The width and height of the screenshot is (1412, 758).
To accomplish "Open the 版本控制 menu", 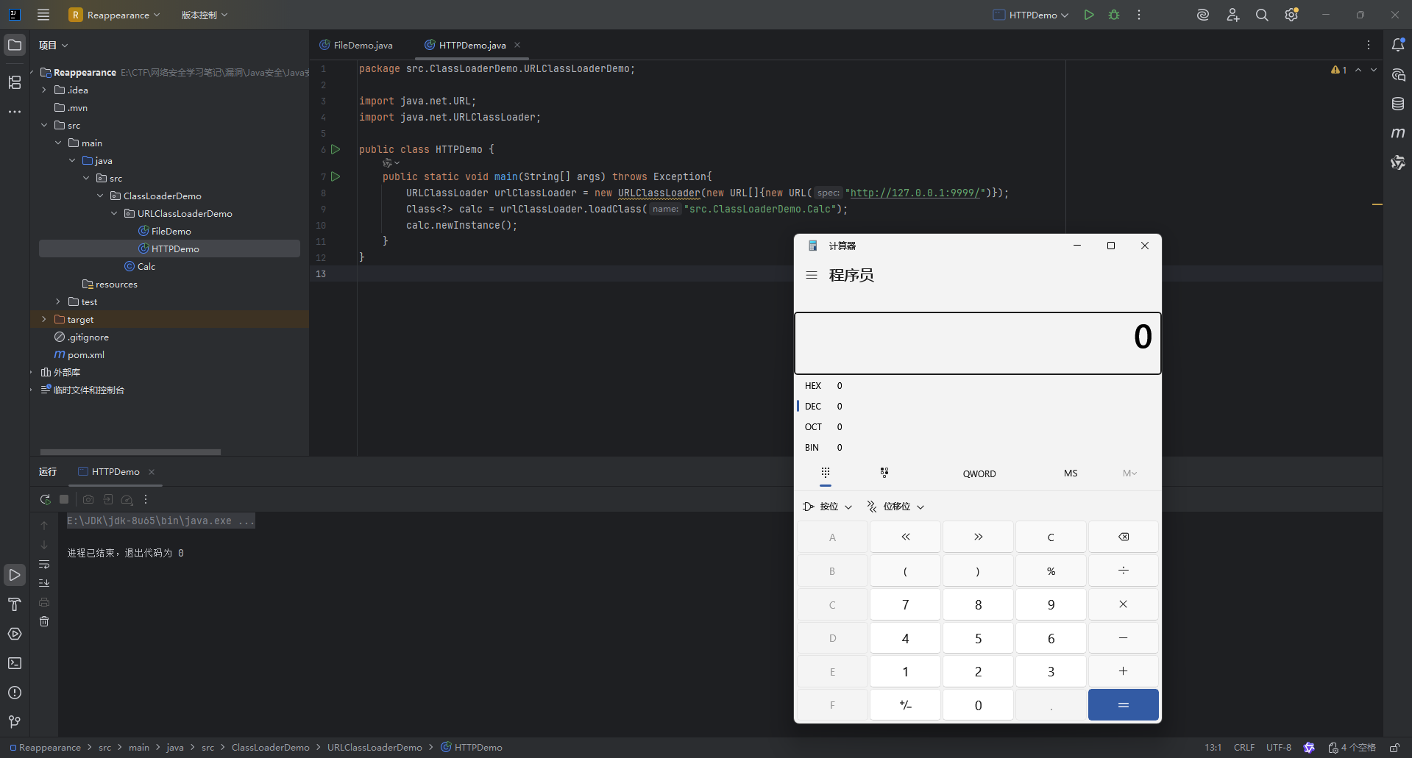I will tap(204, 15).
